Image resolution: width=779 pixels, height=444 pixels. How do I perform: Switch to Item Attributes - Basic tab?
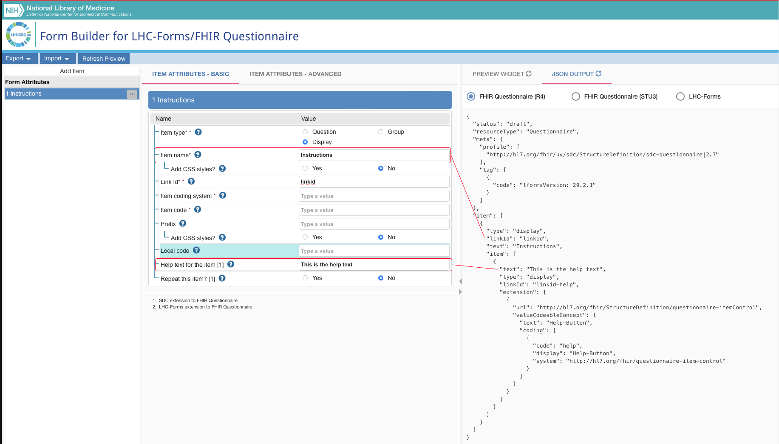(x=190, y=74)
